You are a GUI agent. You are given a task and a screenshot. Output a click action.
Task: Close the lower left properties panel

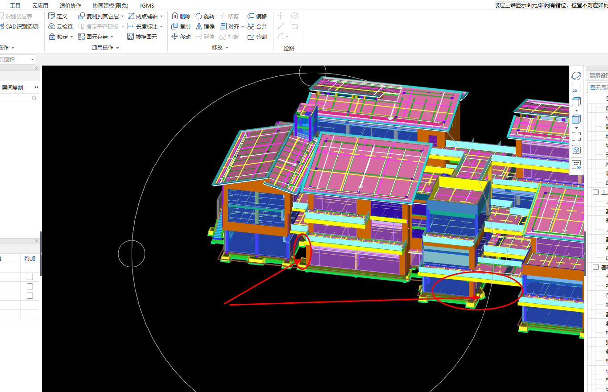pos(37,241)
